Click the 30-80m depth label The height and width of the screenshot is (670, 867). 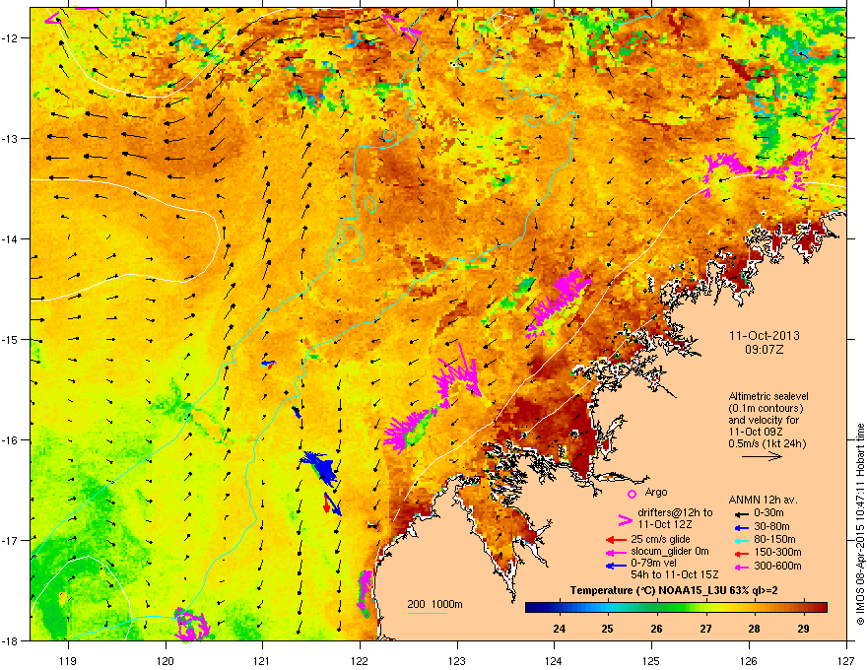coord(771,526)
